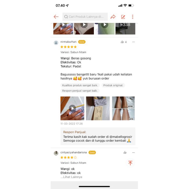Like cintyaciyahandarisna's review with thumbs-up
The height and width of the screenshot is (189, 189).
[x=125, y=153]
